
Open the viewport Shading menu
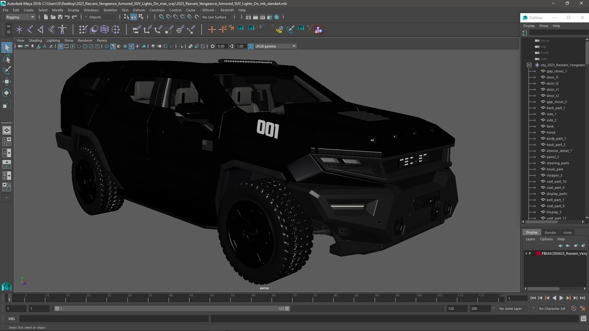[35, 40]
